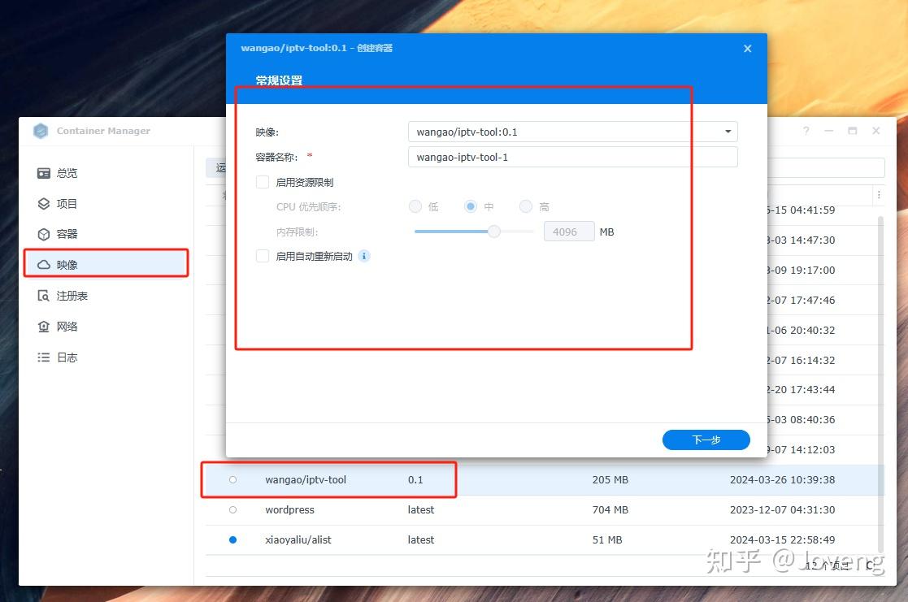Click the info icon beside 启用自动重新启动
Screen dimensions: 908x602
363,256
